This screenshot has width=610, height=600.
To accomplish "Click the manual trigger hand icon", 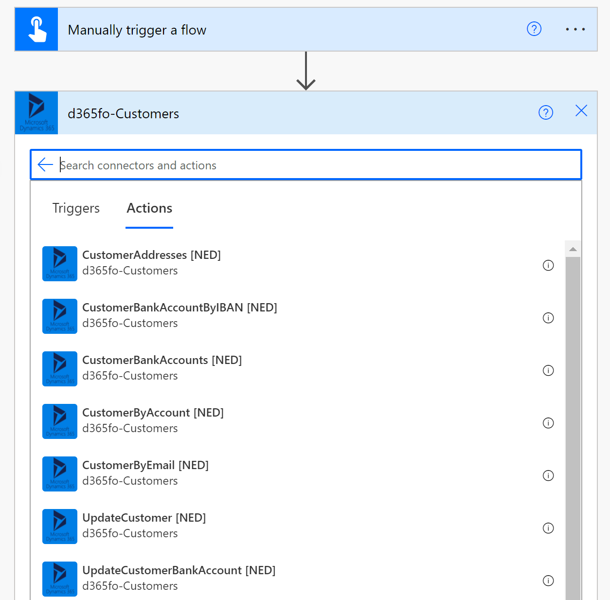I will coord(36,30).
